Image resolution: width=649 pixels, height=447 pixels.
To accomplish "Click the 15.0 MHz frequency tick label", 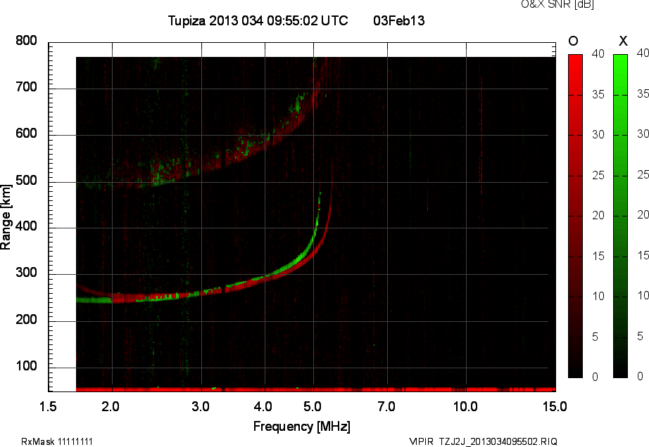I will [x=555, y=406].
